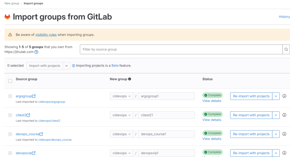Viewport: 290px width, 157px height.
Task: Check the checkbox for the argogroup row
Action: [10, 96]
